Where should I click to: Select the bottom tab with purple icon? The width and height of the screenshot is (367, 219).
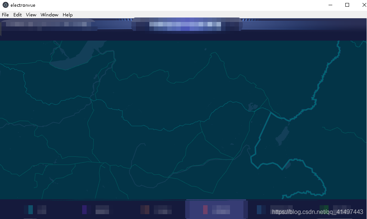coord(97,209)
